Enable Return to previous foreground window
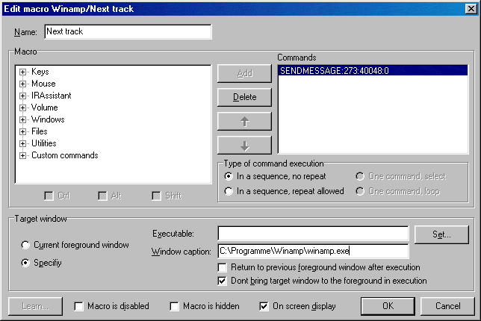The height and width of the screenshot is (321, 481). 222,268
